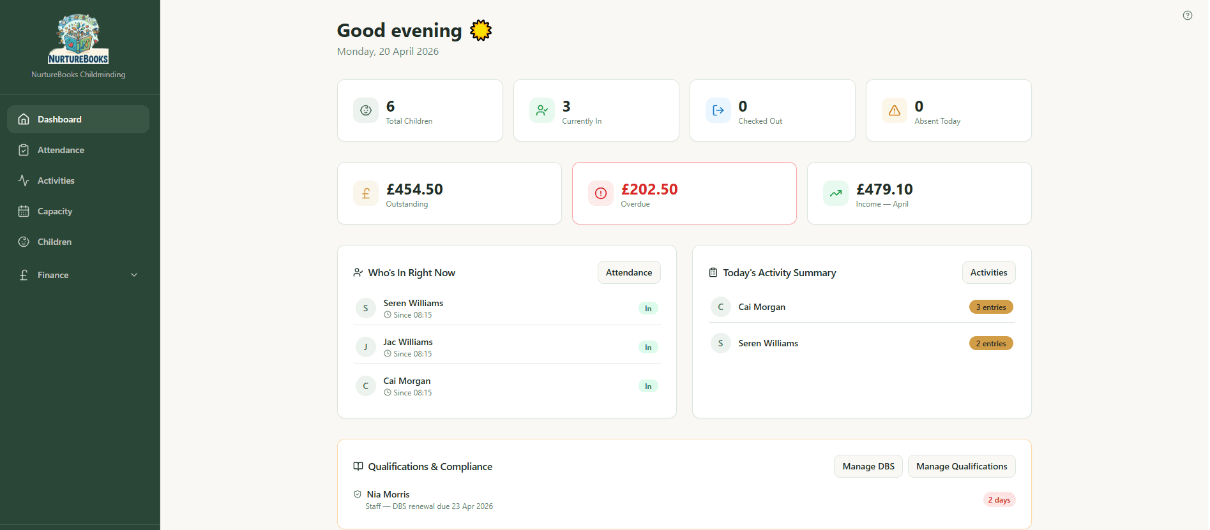
Task: Click the name Seren Williams in Who's In list
Action: (413, 303)
